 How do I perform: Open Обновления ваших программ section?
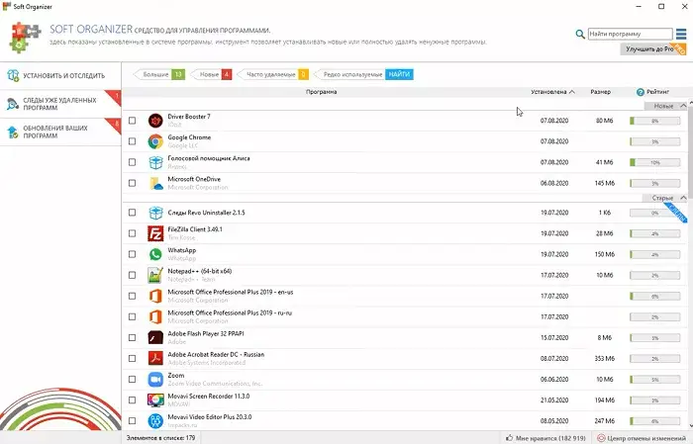(60, 132)
